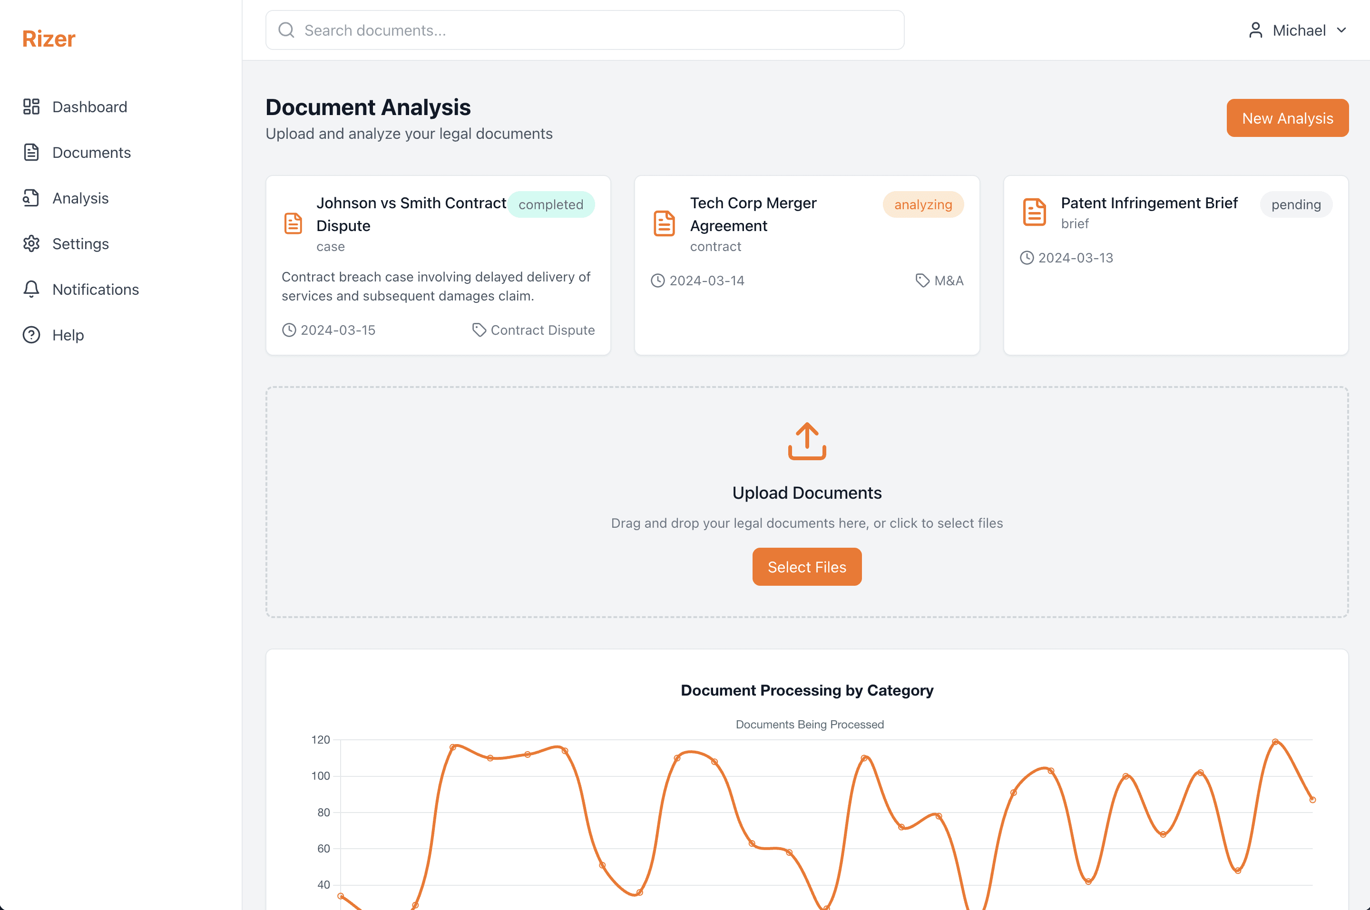Click the 'contract' type label on Tech Corp card
This screenshot has width=1370, height=910.
coord(716,247)
